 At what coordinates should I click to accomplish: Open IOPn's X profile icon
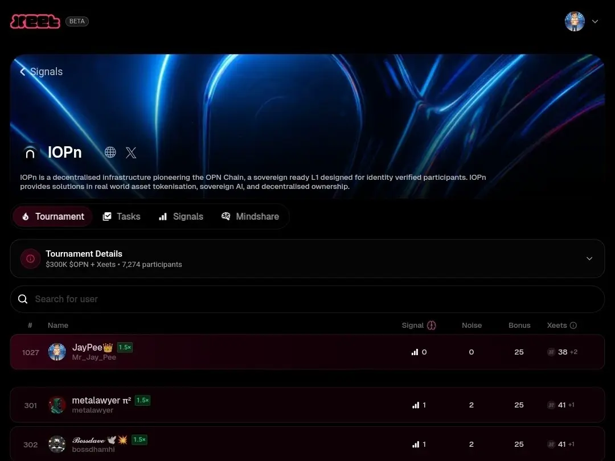(131, 153)
